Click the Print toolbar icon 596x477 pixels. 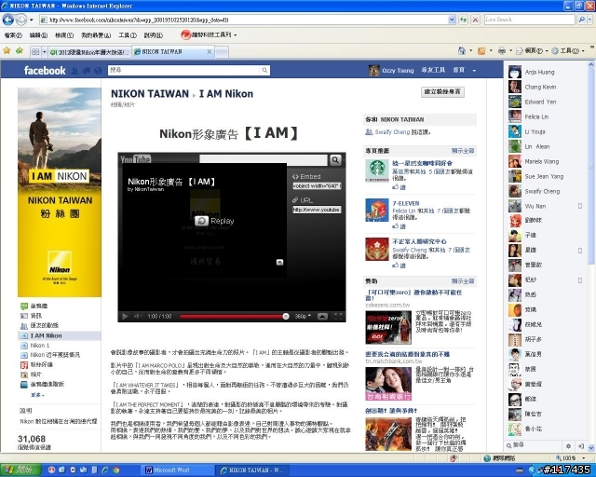tap(502, 50)
